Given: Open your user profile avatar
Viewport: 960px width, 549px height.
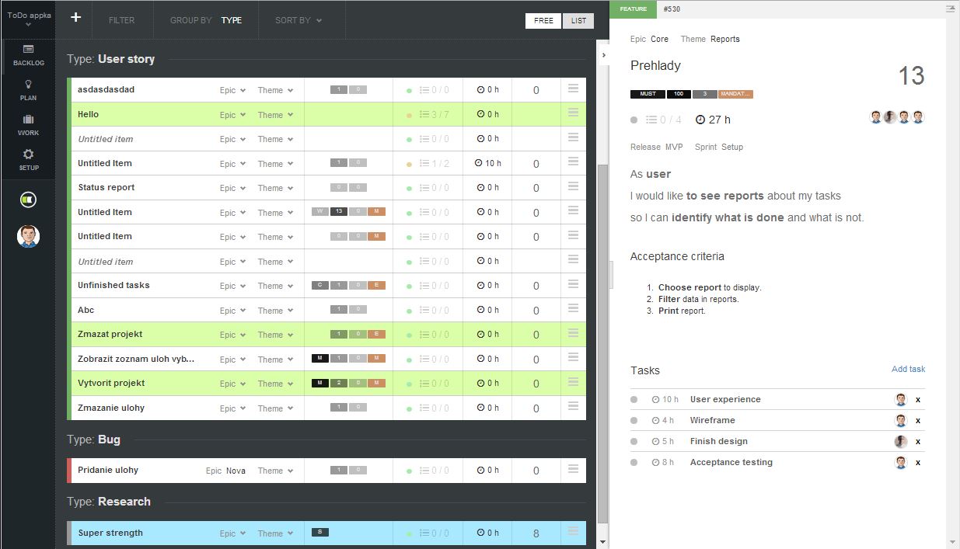Looking at the screenshot, I should [28, 237].
